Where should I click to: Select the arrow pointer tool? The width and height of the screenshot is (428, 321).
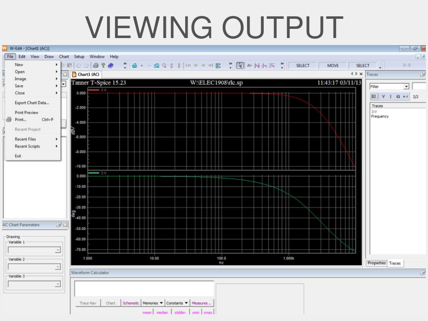tap(240, 66)
